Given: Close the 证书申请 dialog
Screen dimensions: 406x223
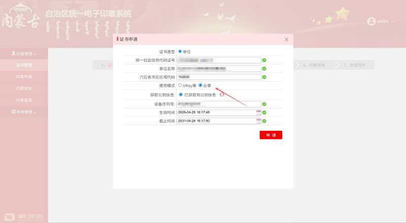Looking at the screenshot, I should coord(286,39).
